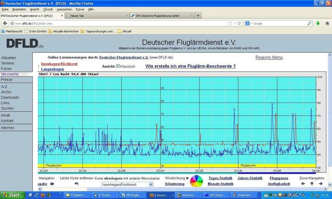Open the Monats-Statistik link
Screen dimensions: 332x199
click(220, 184)
